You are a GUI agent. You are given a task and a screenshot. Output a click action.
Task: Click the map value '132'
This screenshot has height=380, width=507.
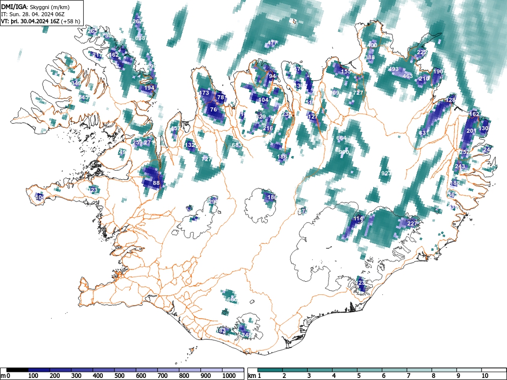pyautogui.click(x=190, y=145)
